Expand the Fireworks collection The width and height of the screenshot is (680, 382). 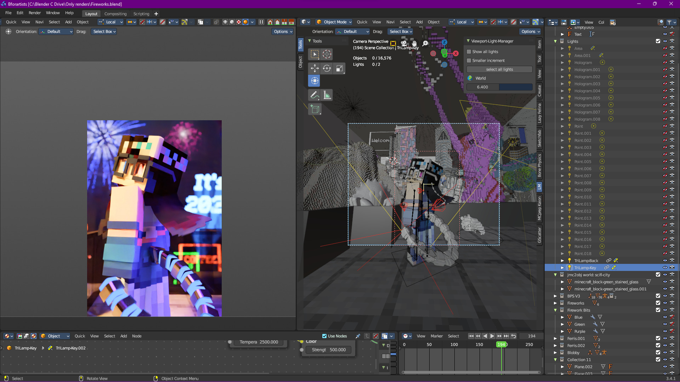click(555, 303)
